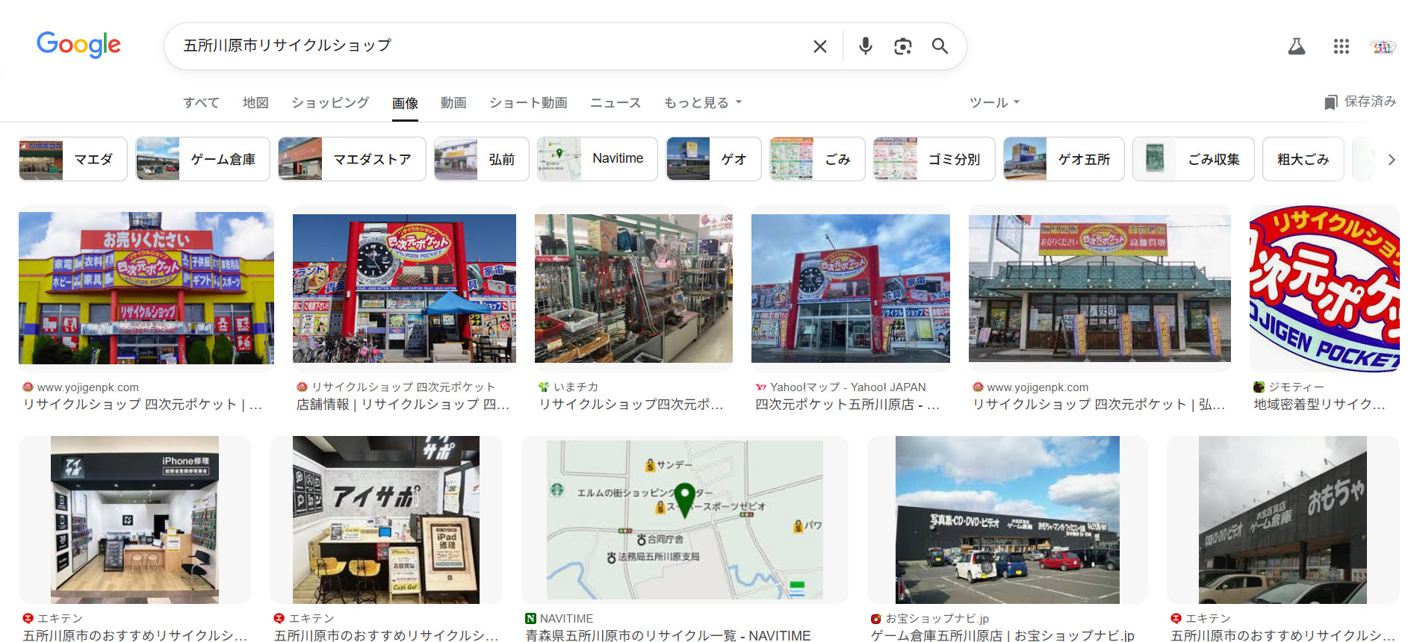Open first www.yojigenpk.com source link
The height and width of the screenshot is (642, 1414).
click(x=81, y=387)
